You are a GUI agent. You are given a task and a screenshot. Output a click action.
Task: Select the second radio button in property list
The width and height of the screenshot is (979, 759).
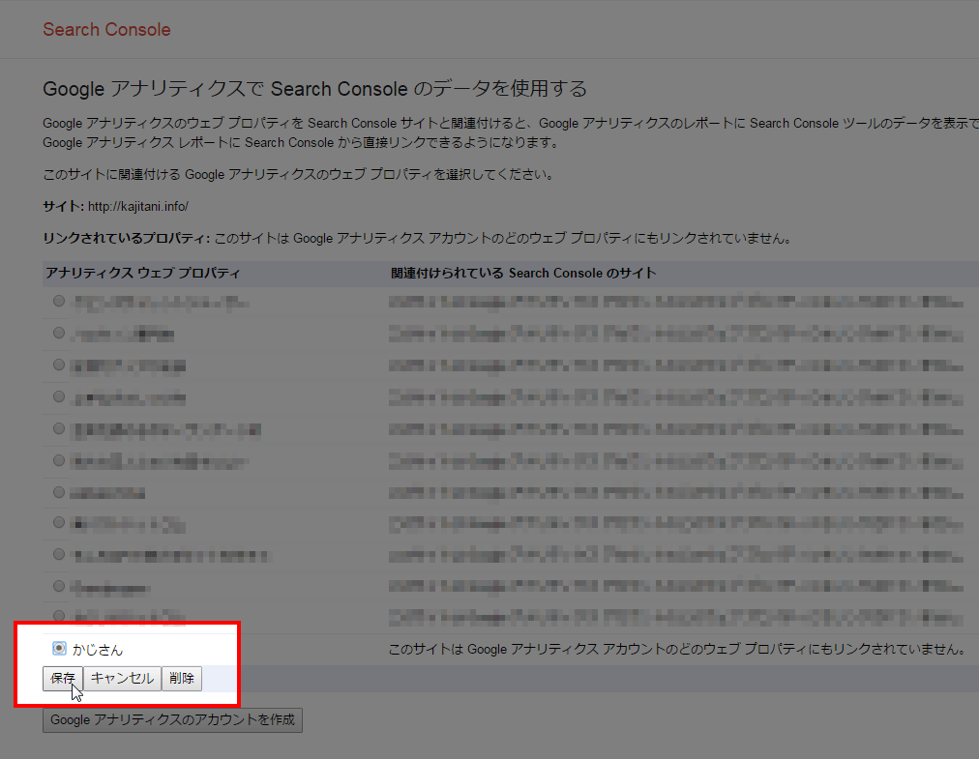coord(59,334)
